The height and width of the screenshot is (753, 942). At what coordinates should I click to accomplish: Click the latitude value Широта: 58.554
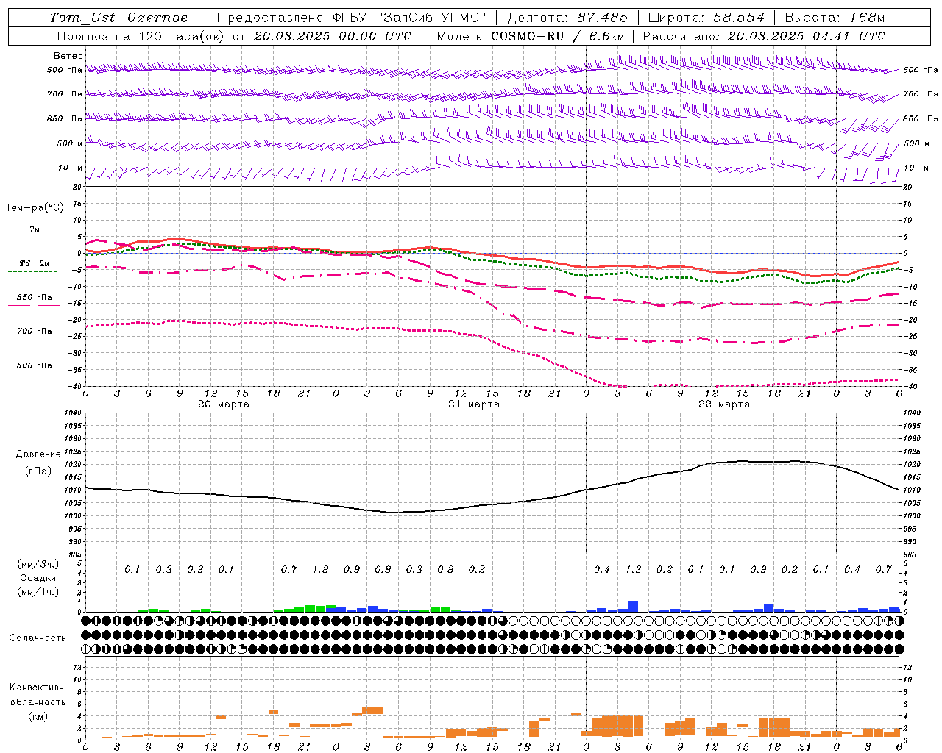tap(706, 18)
